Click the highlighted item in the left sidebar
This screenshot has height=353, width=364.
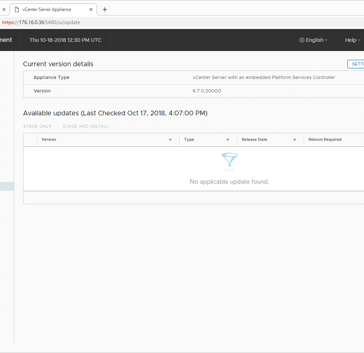coord(7,186)
